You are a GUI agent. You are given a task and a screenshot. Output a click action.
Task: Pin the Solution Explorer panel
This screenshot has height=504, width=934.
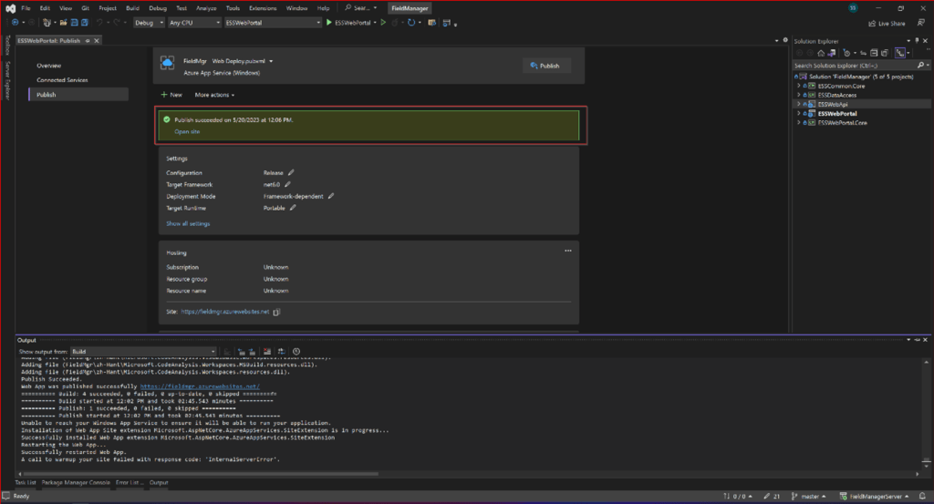tap(917, 40)
